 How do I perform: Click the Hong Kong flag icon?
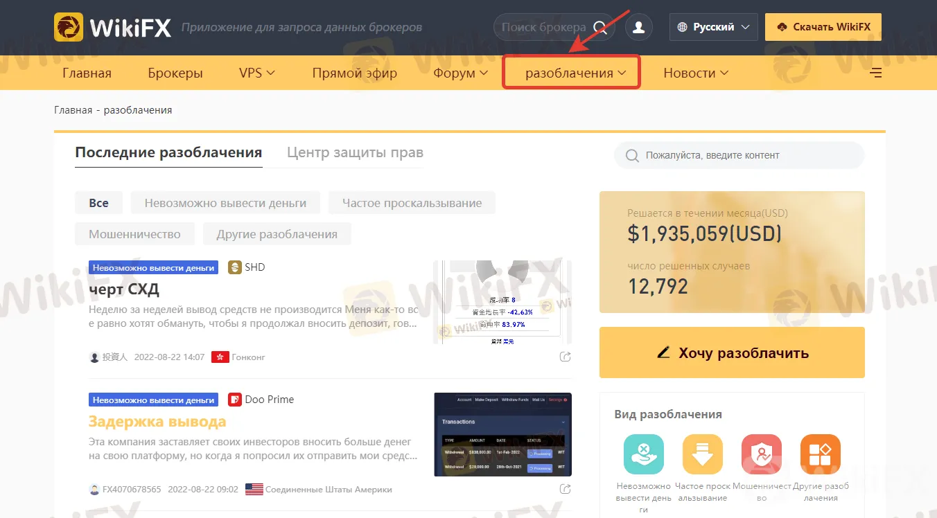[220, 357]
